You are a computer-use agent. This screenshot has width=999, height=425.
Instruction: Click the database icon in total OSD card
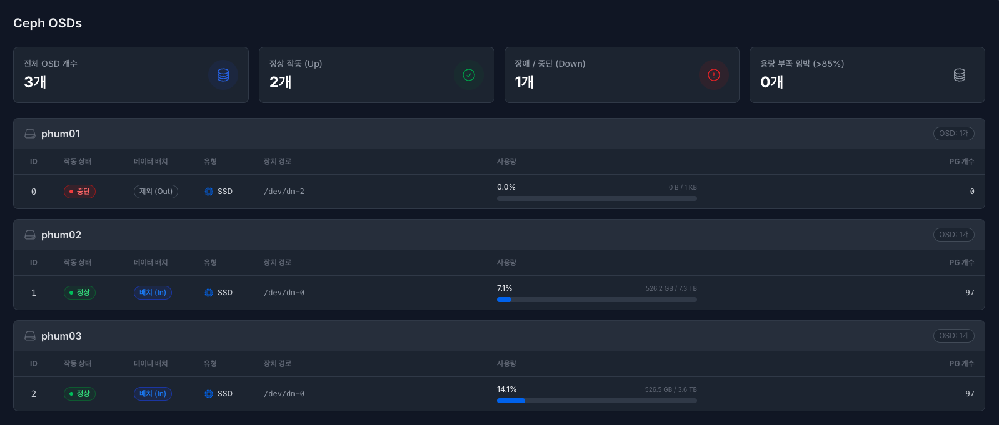(x=223, y=75)
